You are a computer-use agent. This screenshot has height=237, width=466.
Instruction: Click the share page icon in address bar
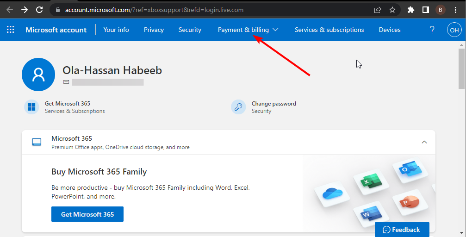[x=378, y=10]
